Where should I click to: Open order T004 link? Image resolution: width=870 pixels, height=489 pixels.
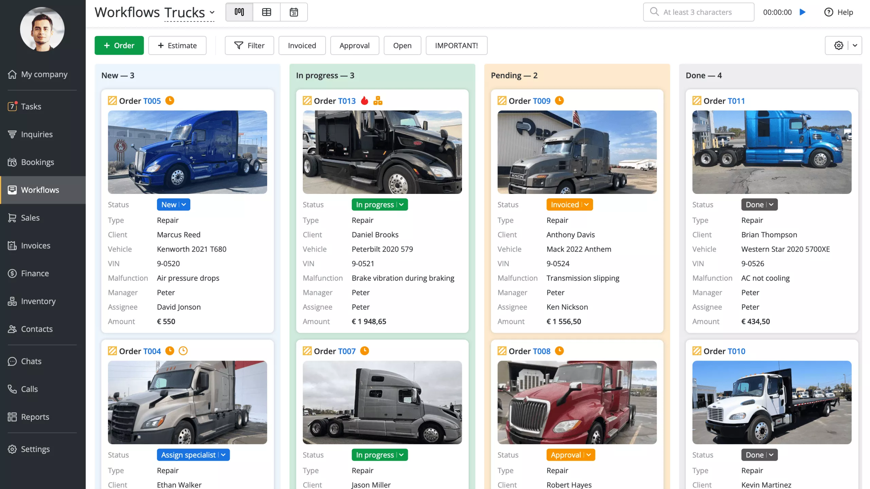(152, 351)
